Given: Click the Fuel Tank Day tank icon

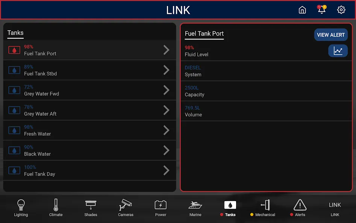Looking at the screenshot, I should (x=14, y=170).
